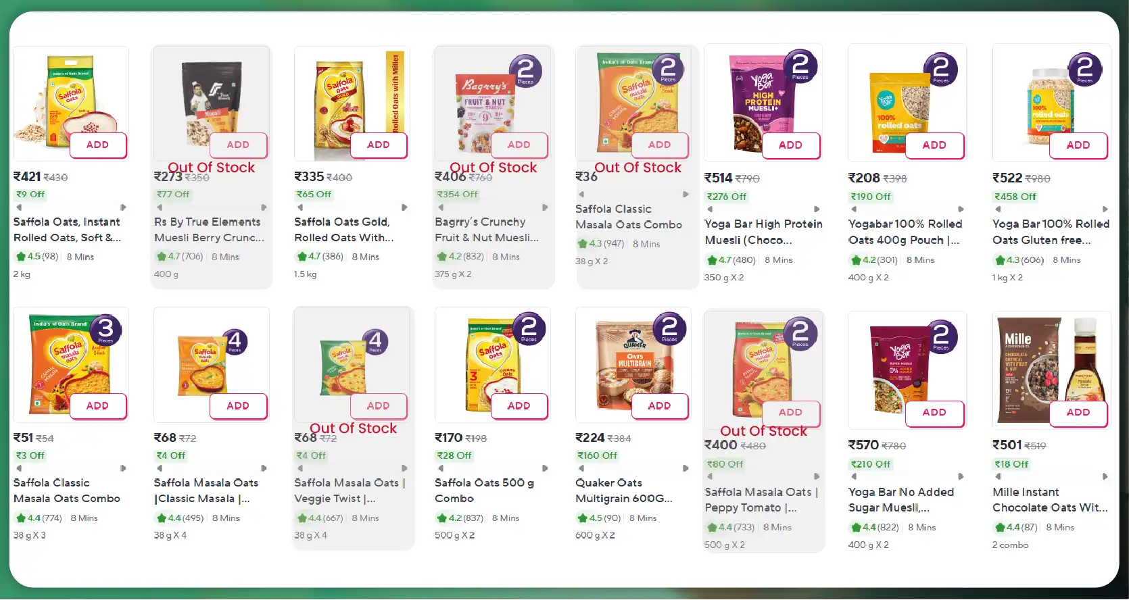
Task: Show next image on Rs By True Elements Muesli
Action: click(264, 208)
